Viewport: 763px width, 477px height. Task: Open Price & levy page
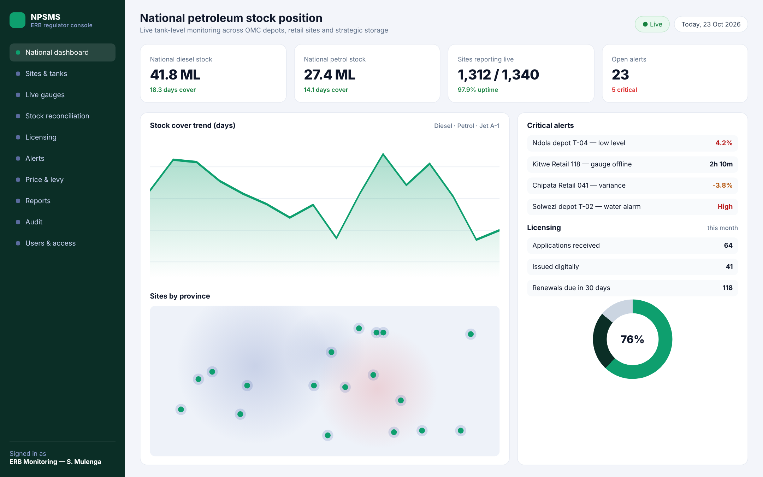tap(63, 179)
